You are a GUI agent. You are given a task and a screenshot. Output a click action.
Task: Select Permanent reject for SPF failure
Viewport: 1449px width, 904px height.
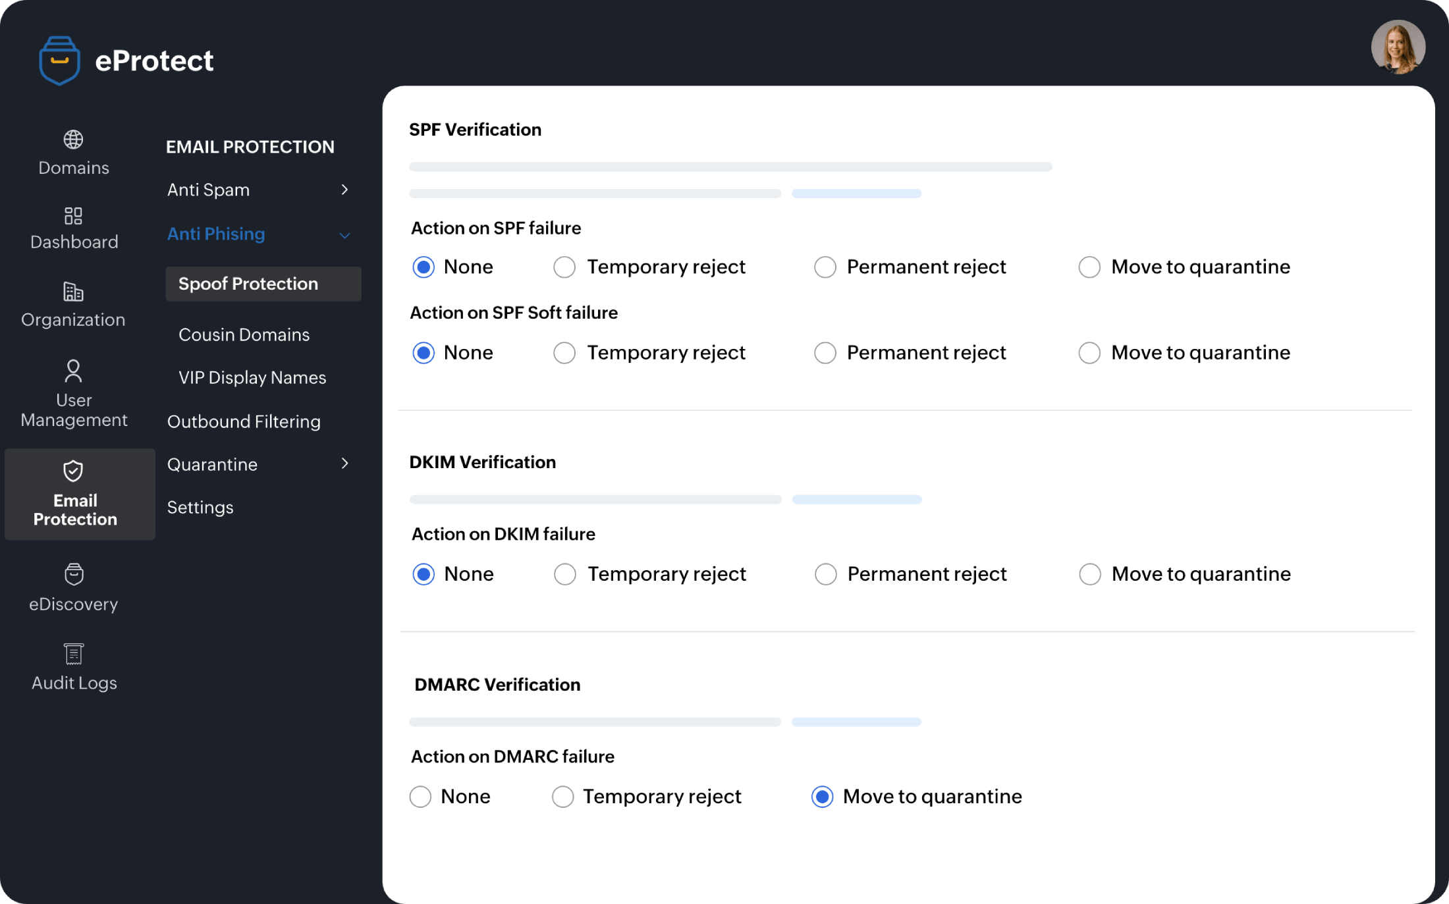click(823, 267)
